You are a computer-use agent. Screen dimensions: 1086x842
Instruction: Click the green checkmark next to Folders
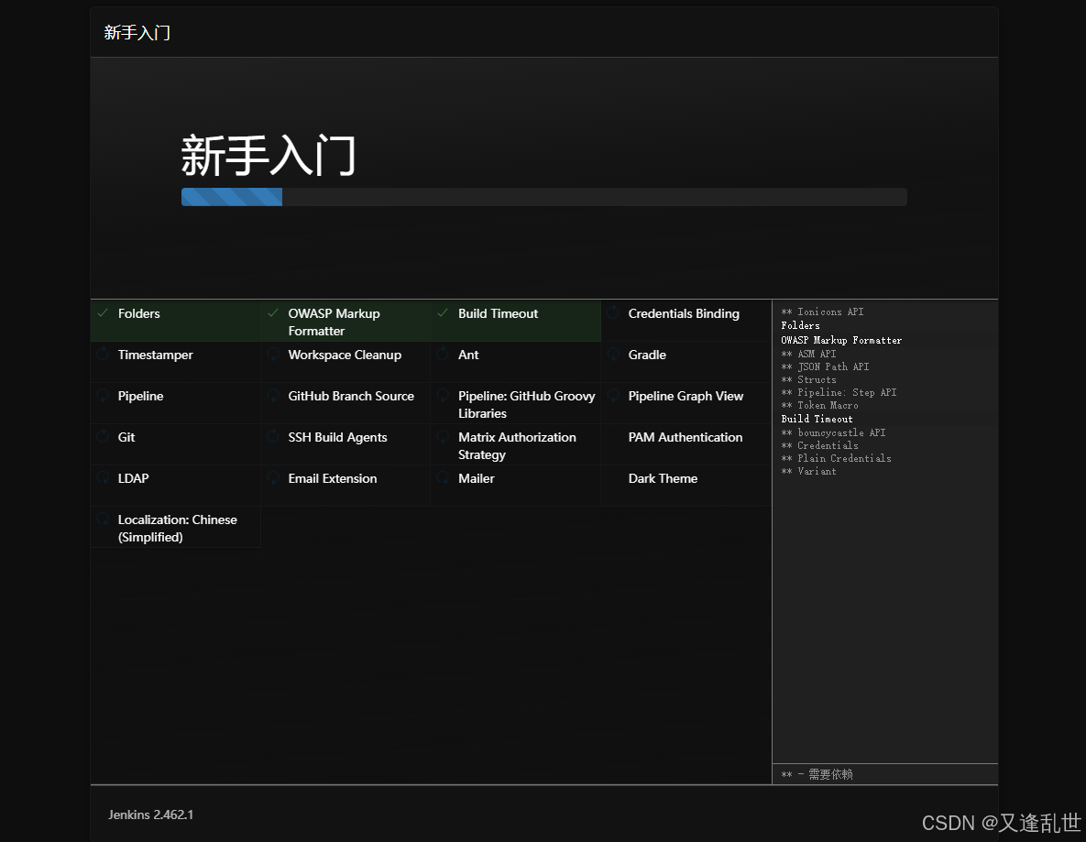tap(103, 313)
